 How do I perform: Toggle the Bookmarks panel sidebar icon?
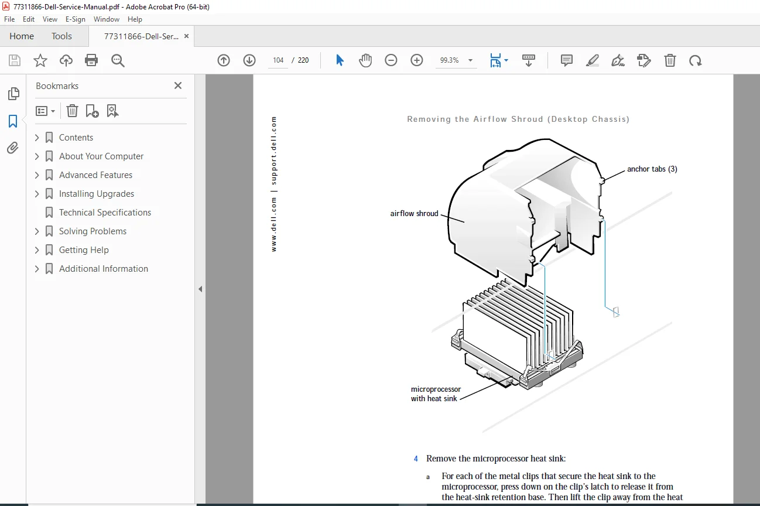[x=13, y=121]
